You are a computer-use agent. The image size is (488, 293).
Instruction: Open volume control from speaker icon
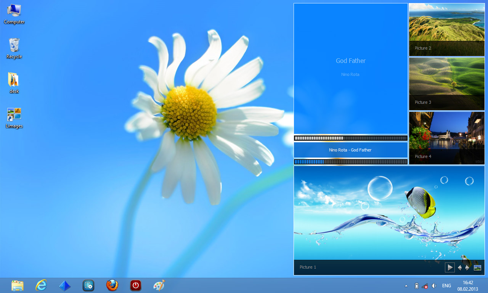pyautogui.click(x=434, y=286)
